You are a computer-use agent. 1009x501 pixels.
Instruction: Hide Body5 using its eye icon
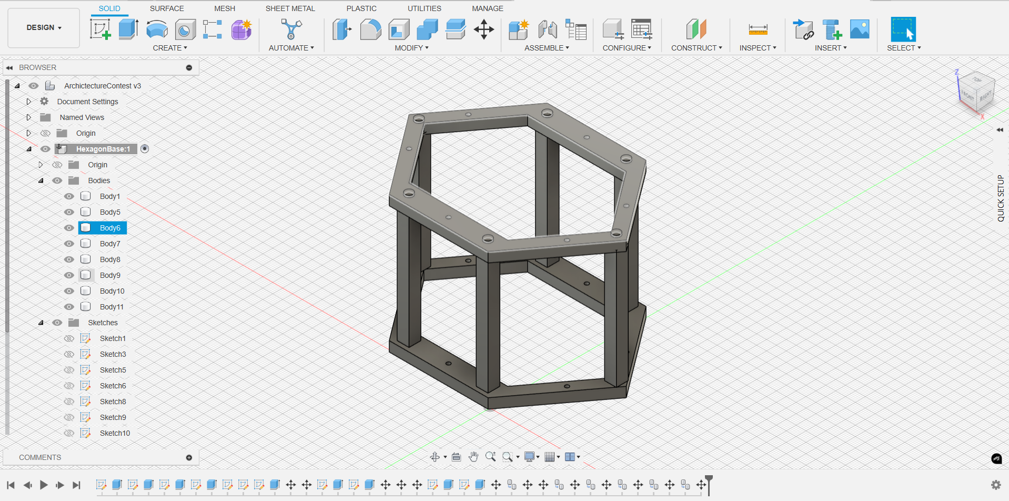69,212
